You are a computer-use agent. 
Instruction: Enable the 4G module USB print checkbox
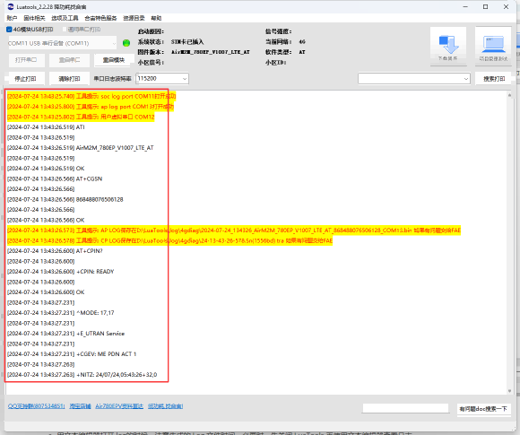click(9, 30)
